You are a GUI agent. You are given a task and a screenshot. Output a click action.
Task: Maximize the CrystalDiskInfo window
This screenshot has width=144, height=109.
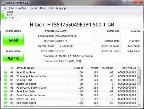tap(130, 2)
